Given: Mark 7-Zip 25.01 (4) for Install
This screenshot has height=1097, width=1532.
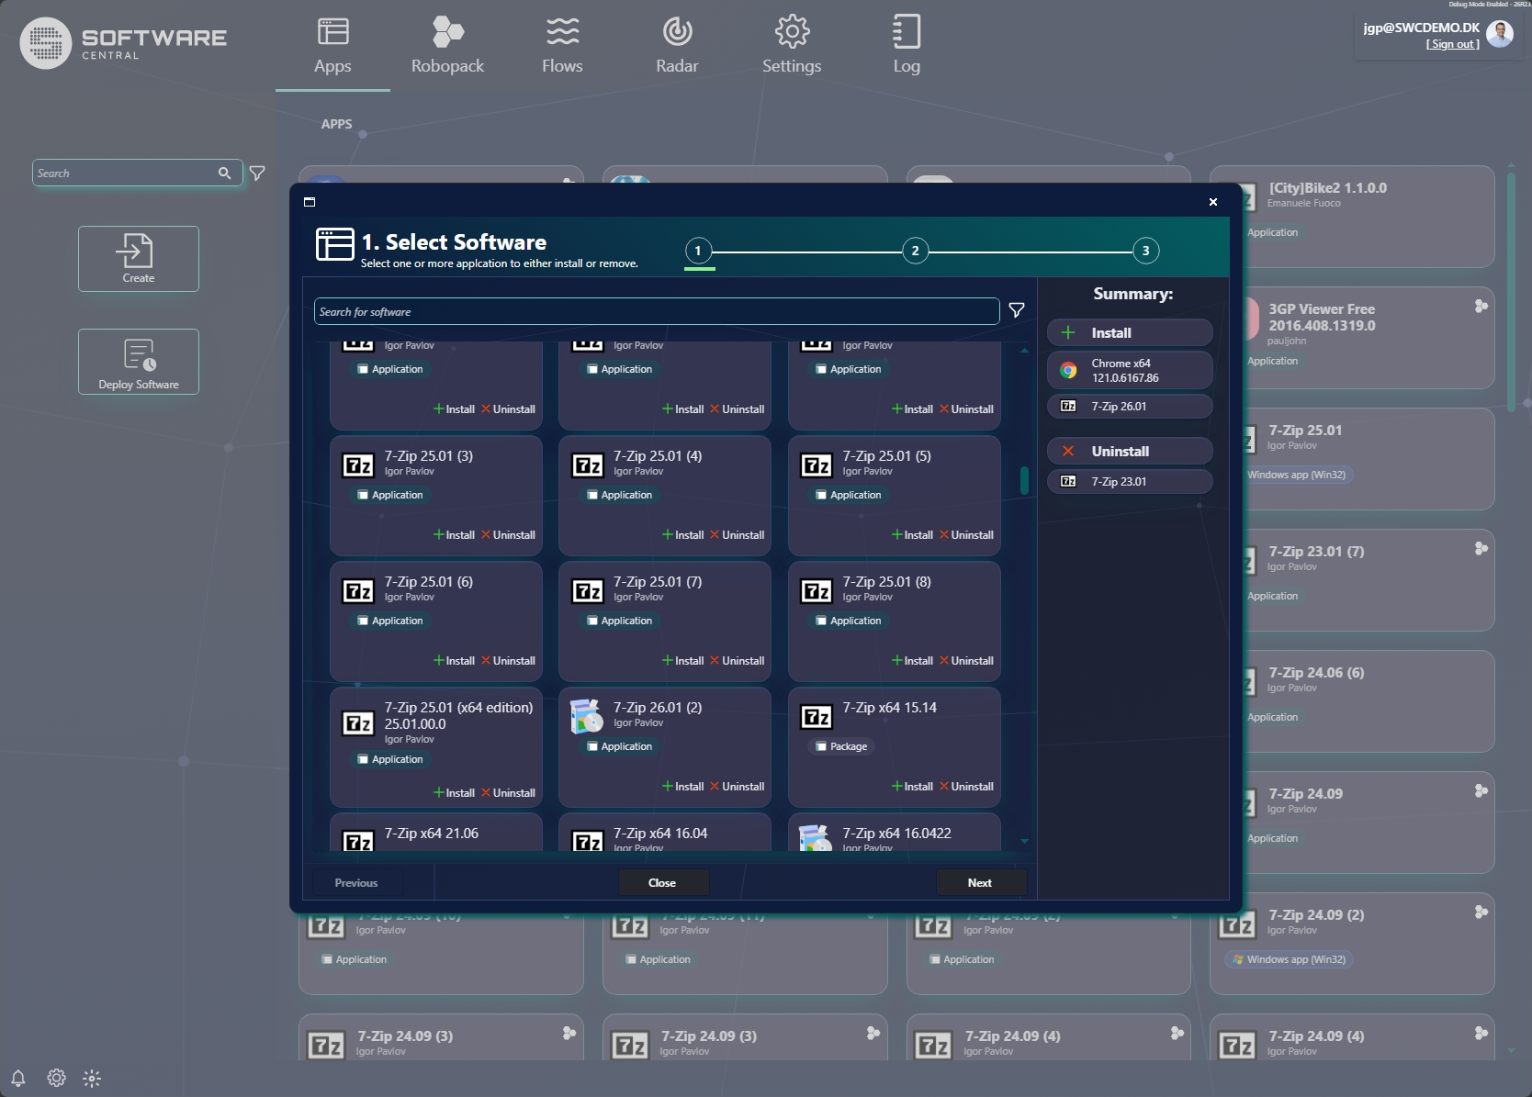Looking at the screenshot, I should 683,535.
